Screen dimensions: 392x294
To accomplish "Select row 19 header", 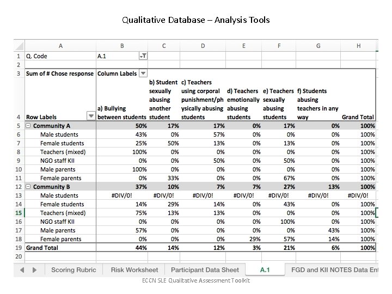I will [x=19, y=248].
